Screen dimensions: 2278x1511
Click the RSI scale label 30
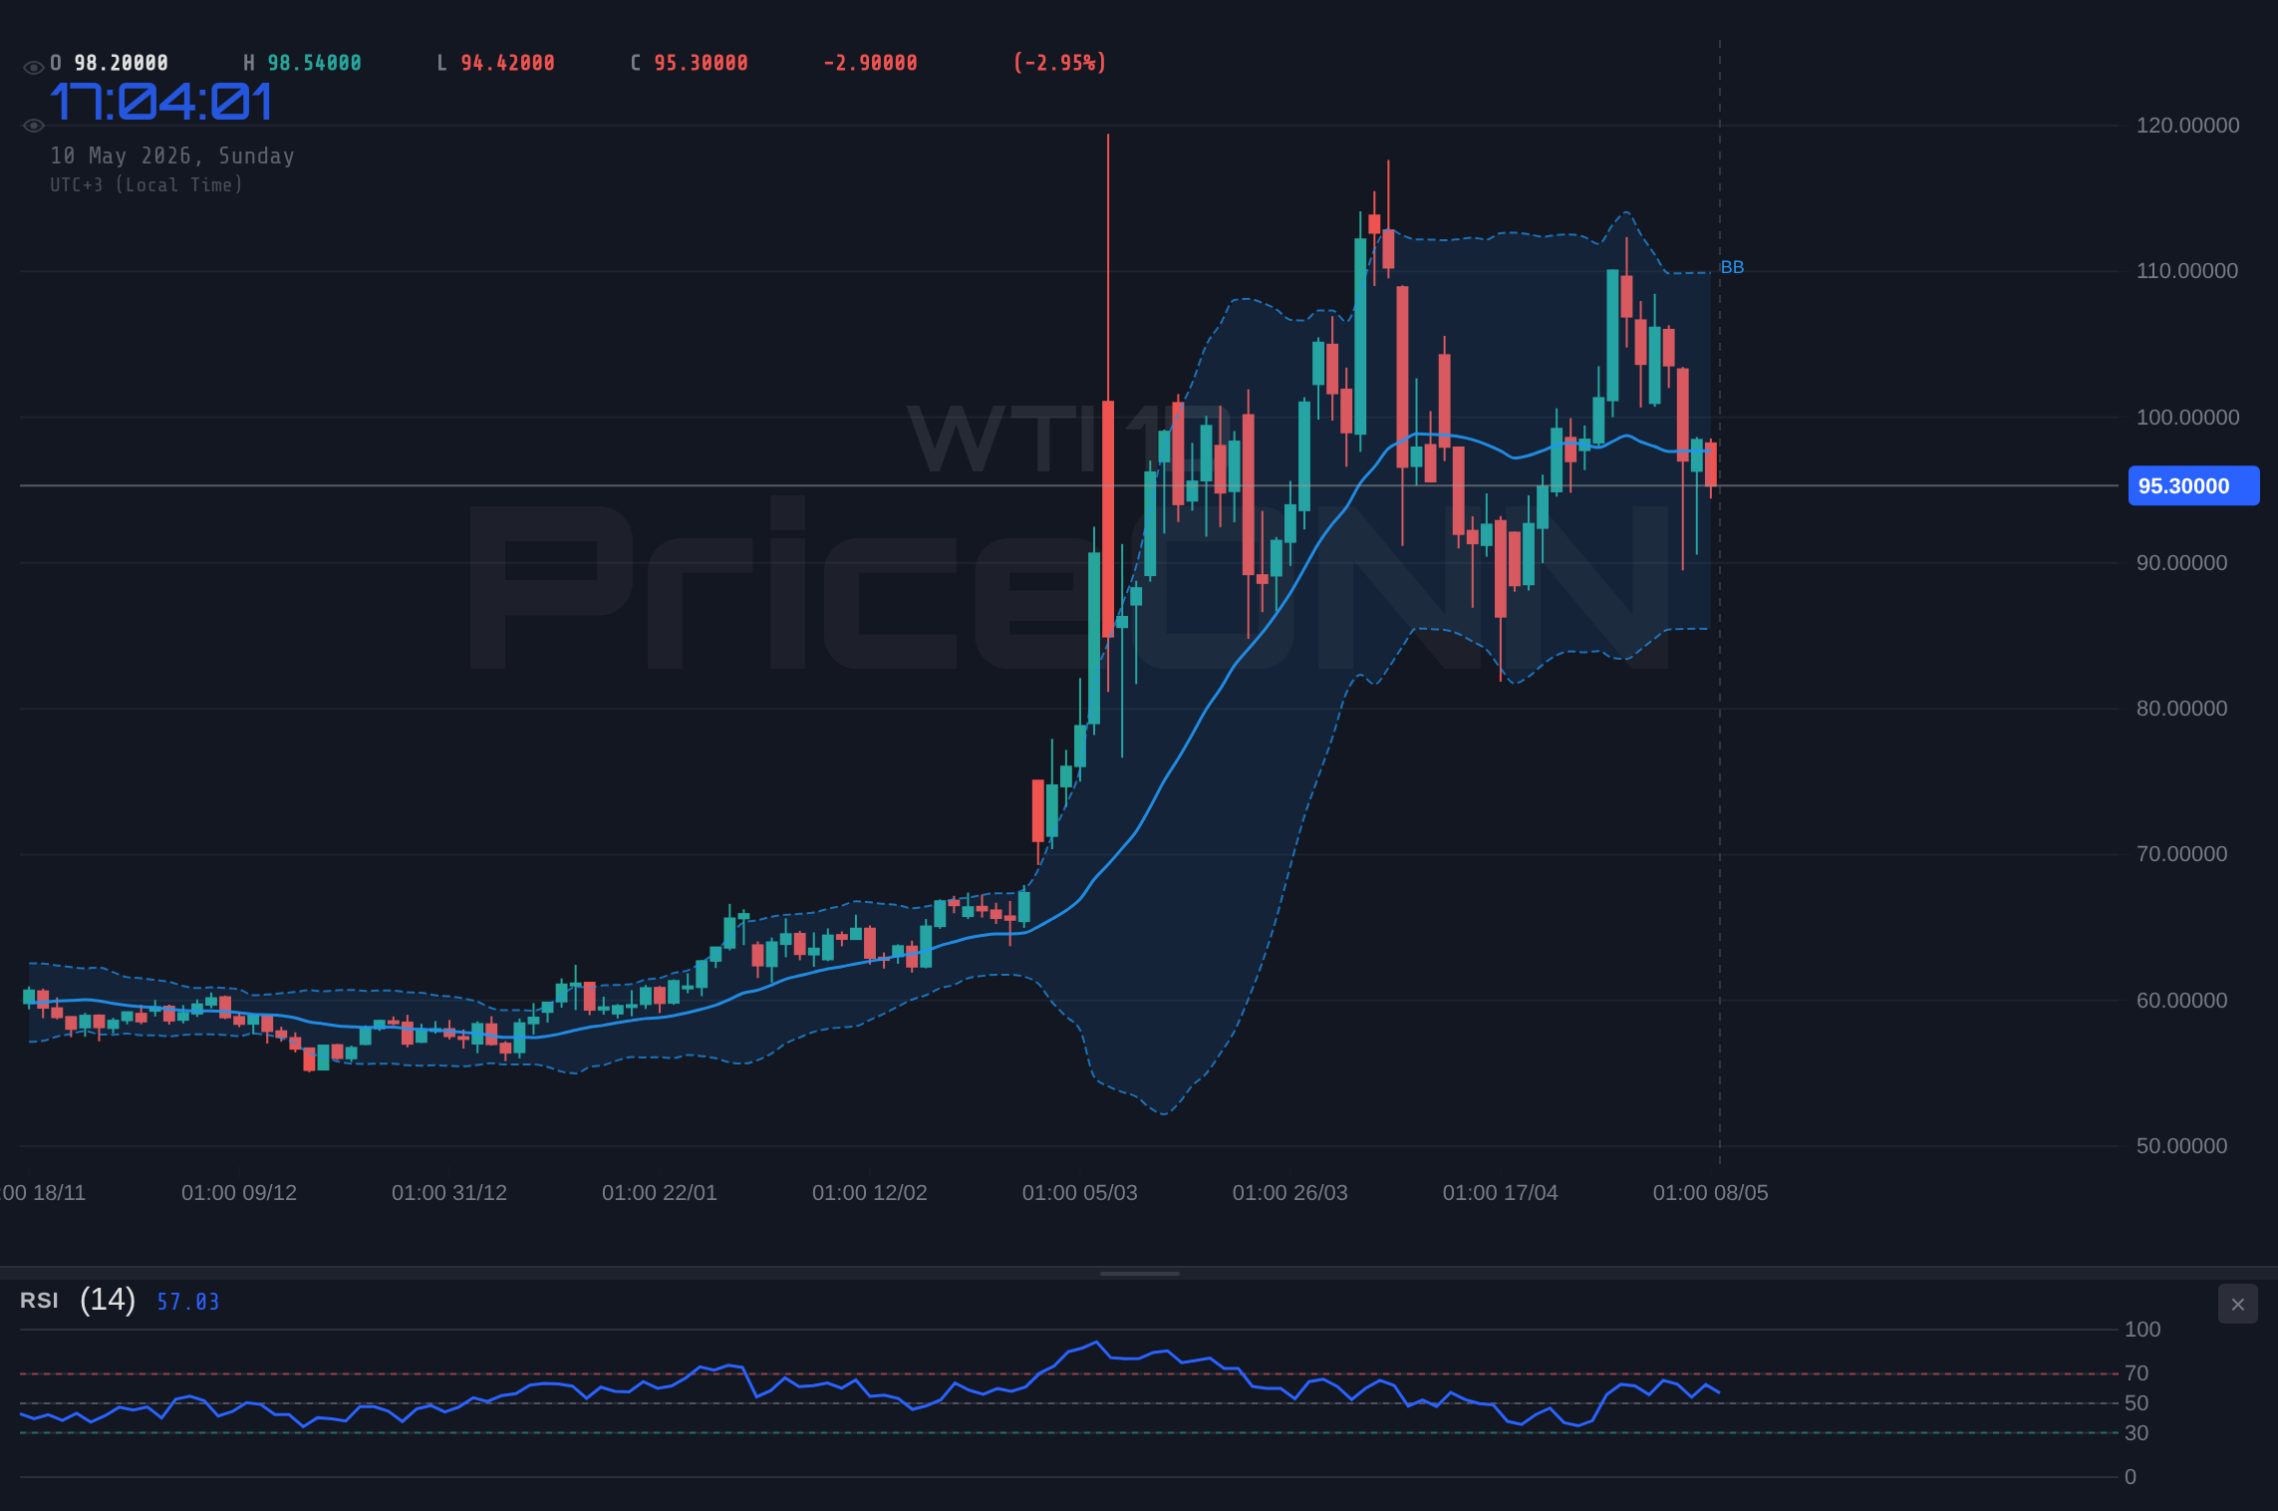(2136, 1432)
